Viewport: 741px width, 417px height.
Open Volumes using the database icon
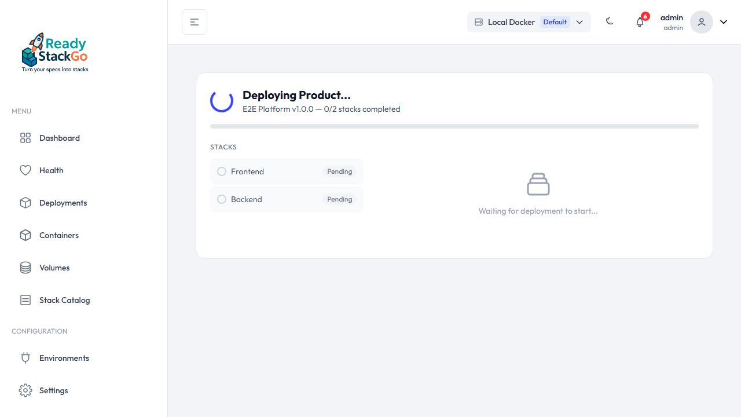tap(25, 268)
